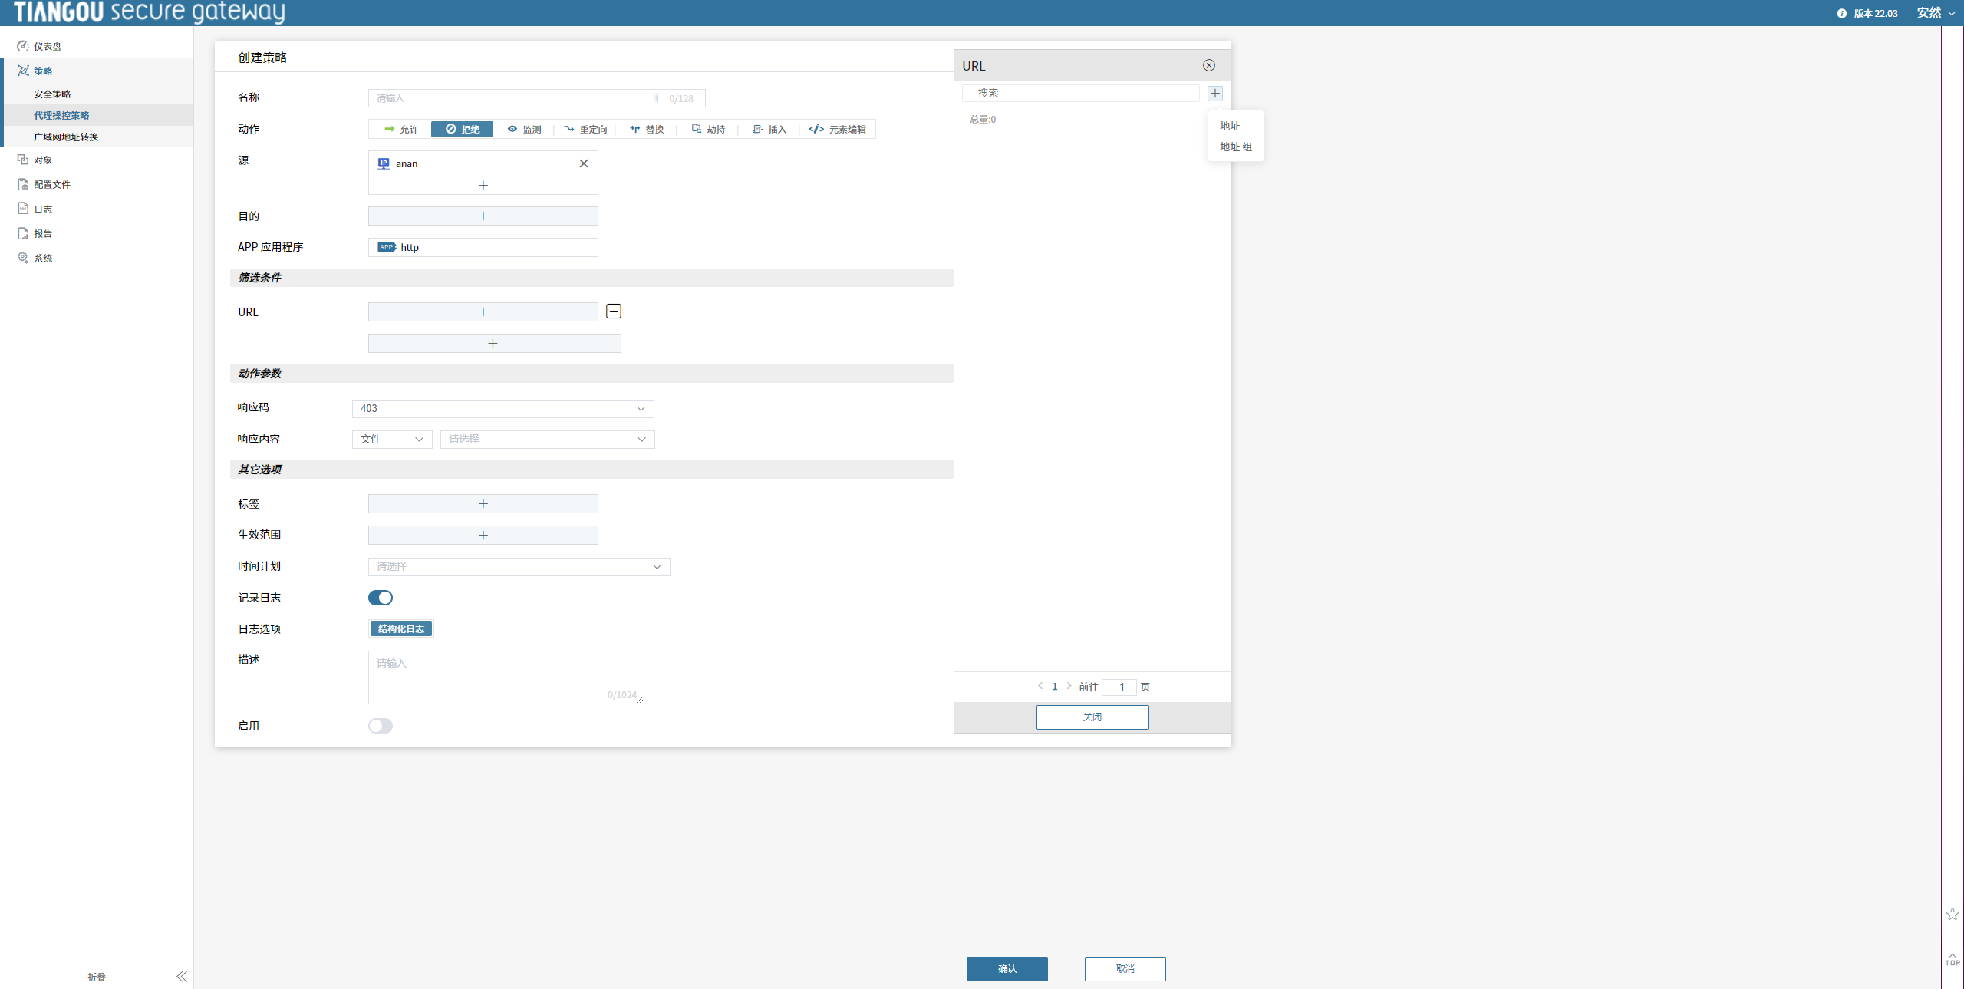Open the System settings gear menu
The image size is (1964, 989).
[24, 258]
